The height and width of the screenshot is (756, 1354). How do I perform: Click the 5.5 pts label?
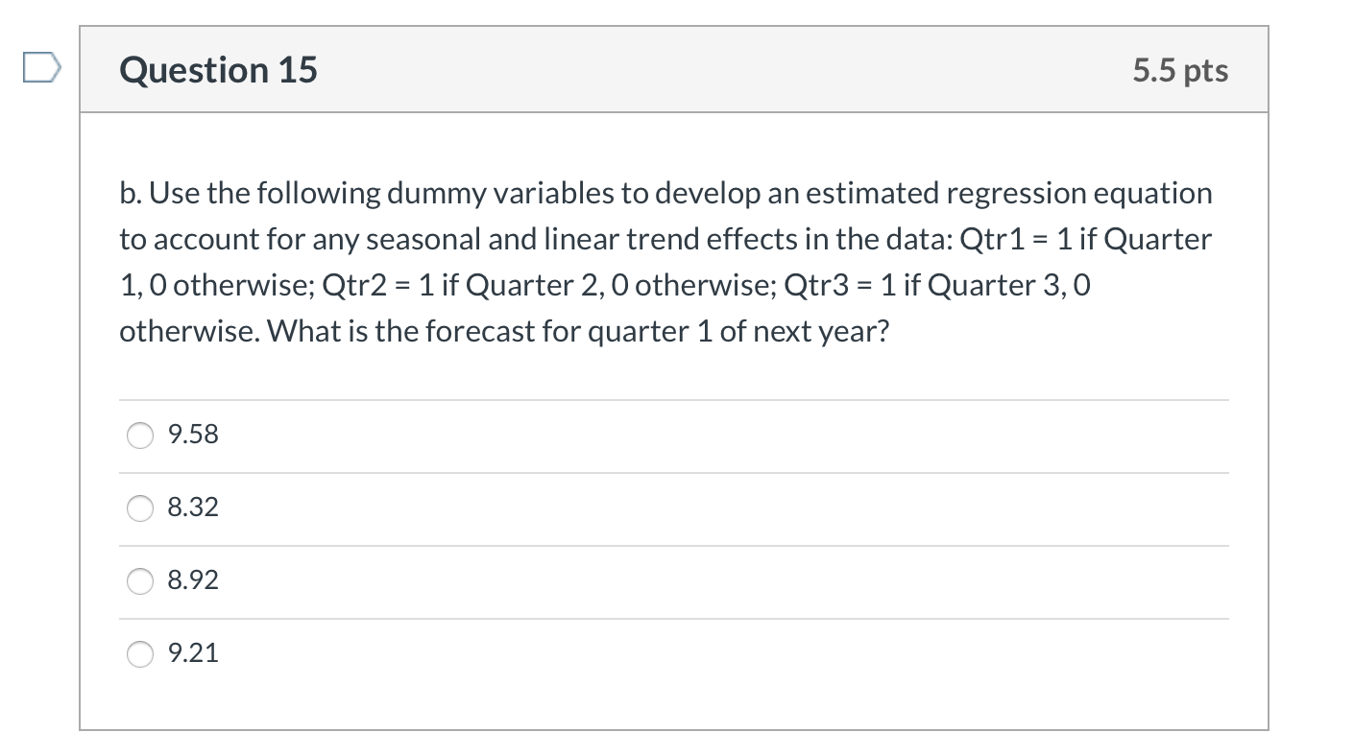click(x=1180, y=69)
